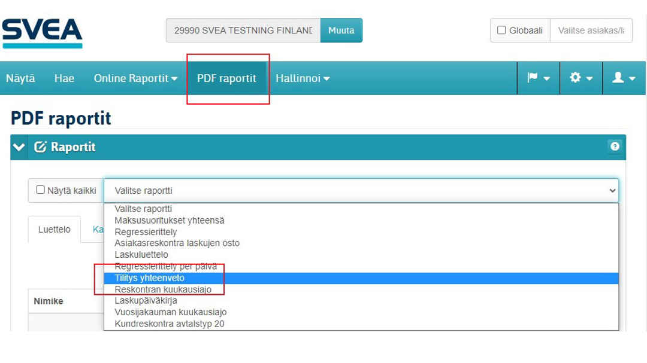647x363 pixels.
Task: Expand the Hallinnoi menu
Action: [x=303, y=78]
